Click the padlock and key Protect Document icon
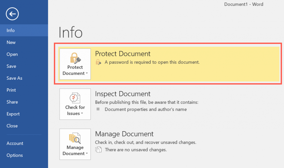The width and height of the screenshot is (284, 168). [75, 58]
